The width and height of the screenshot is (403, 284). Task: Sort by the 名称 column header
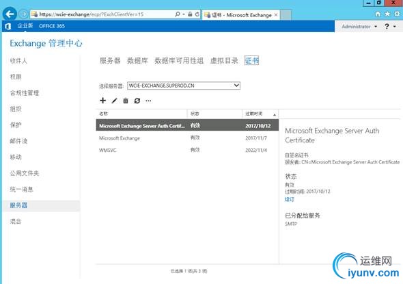(x=141, y=114)
